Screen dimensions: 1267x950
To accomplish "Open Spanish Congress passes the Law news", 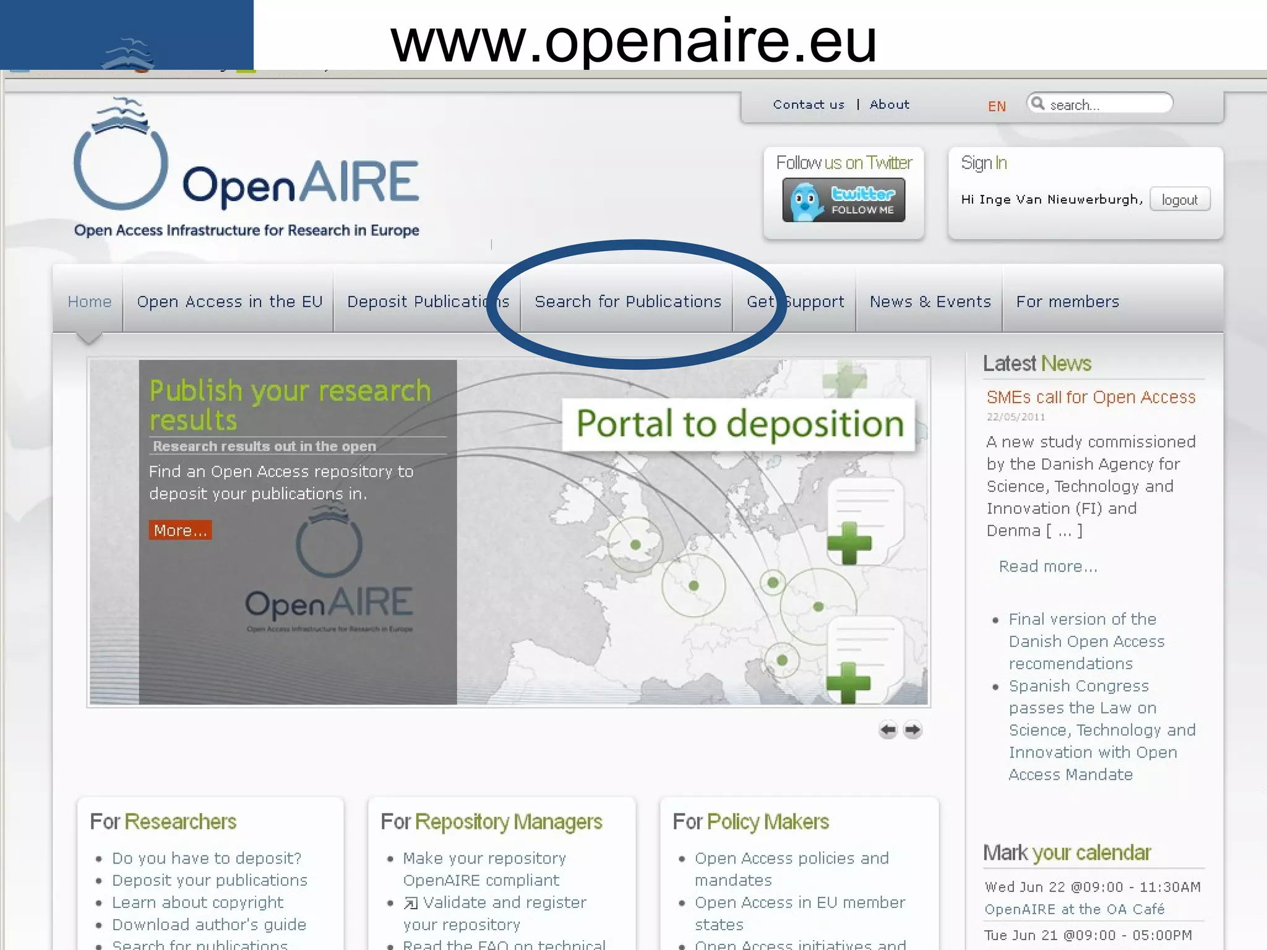I will pos(1102,730).
